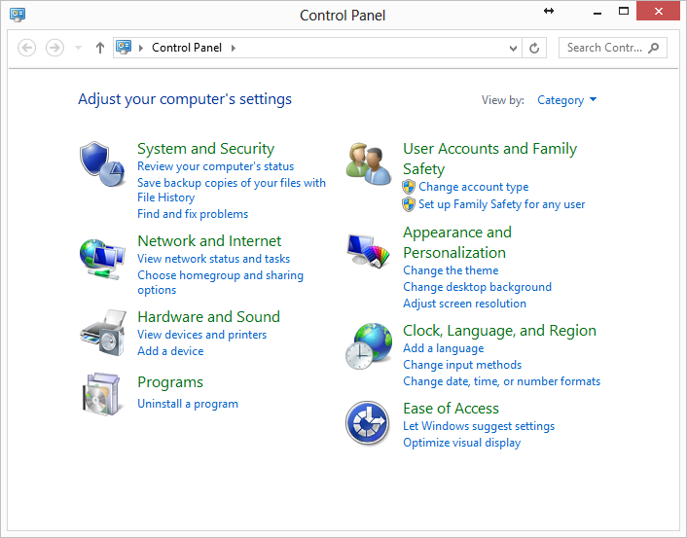Click the Uninstall a program link
687x538 pixels.
click(188, 404)
